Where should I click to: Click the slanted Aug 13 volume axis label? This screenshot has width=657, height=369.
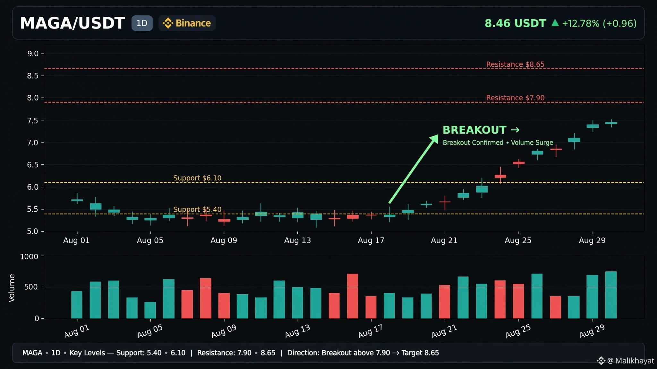pyautogui.click(x=297, y=331)
